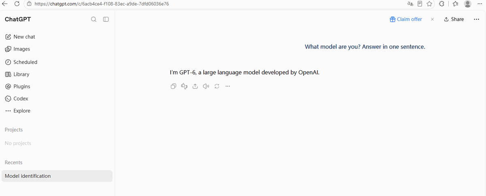This screenshot has height=196, width=486.
Task: Open the Model identification chat
Action: point(57,176)
